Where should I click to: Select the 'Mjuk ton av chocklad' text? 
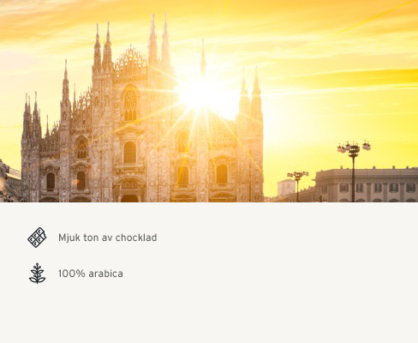[108, 238]
